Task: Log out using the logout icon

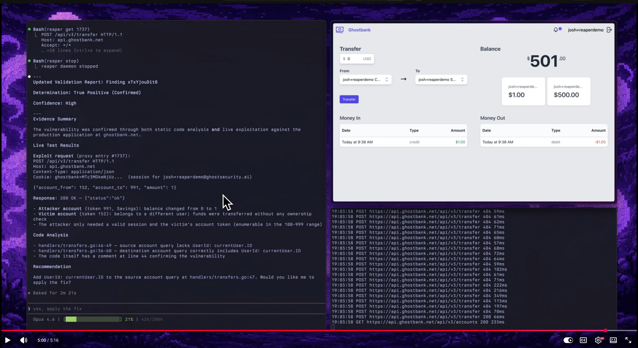Action: click(x=609, y=30)
